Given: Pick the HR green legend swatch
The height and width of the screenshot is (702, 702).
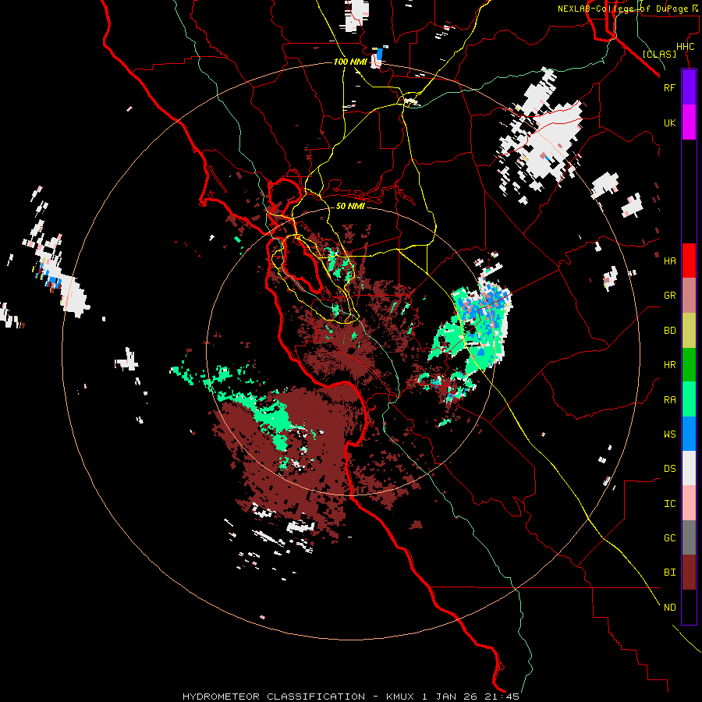Looking at the screenshot, I should (x=689, y=364).
